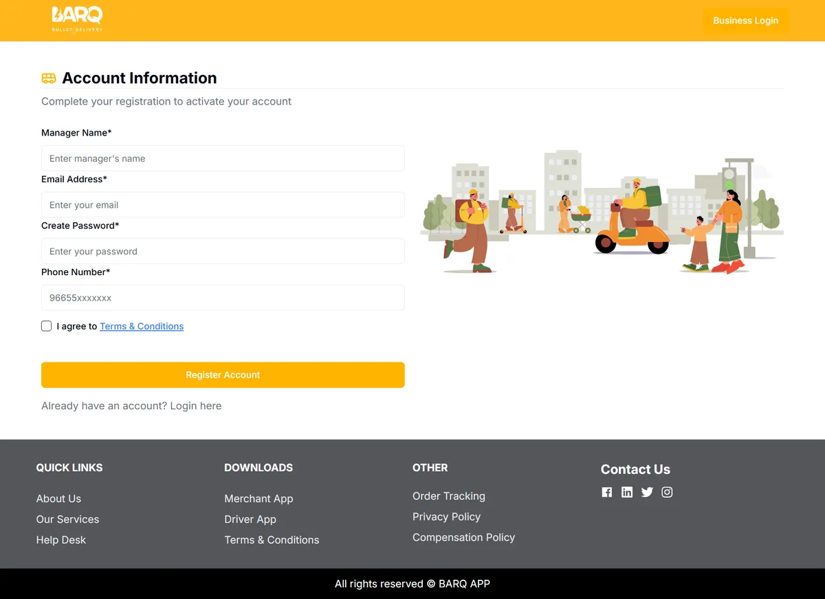The height and width of the screenshot is (599, 825).
Task: Click the OTHER footer heading
Action: coord(430,468)
